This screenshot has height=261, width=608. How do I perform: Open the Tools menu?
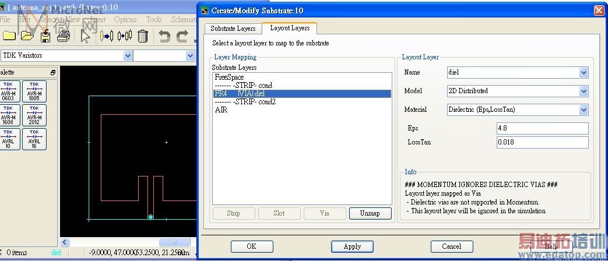[x=153, y=19]
